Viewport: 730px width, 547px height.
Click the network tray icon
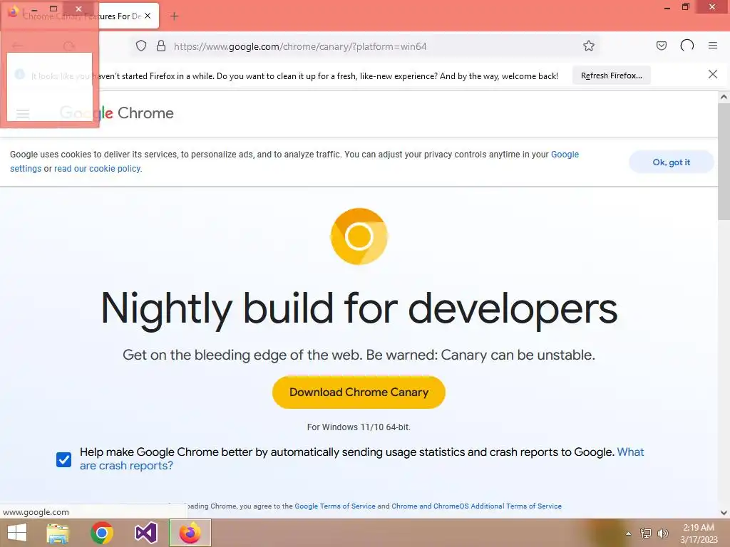point(645,533)
